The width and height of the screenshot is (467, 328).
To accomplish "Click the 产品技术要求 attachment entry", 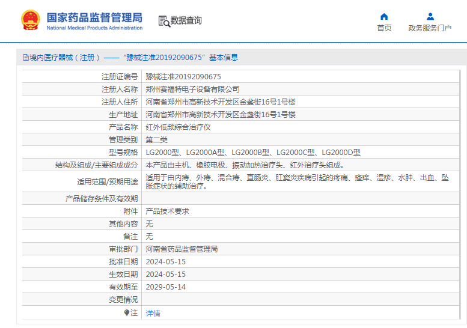I will point(167,211).
